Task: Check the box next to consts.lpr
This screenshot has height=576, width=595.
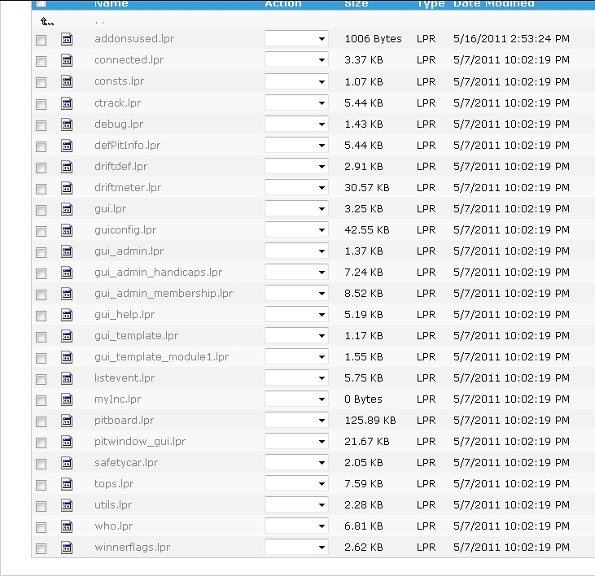Action: (41, 83)
